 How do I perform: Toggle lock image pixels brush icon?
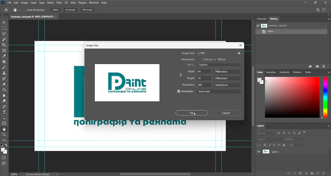(x=270, y=145)
